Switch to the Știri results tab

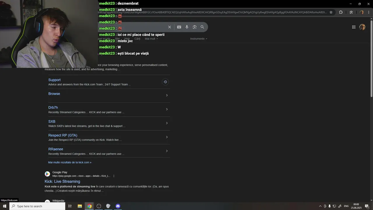pos(117,39)
